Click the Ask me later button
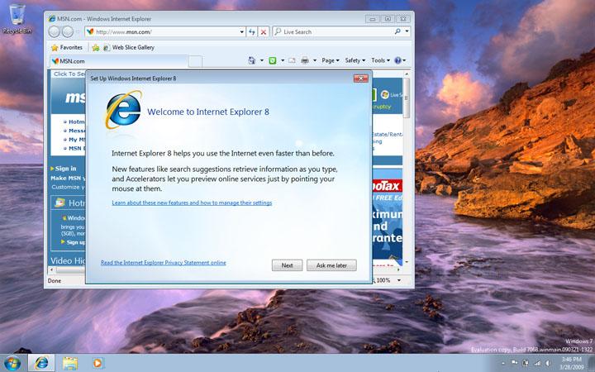The width and height of the screenshot is (595, 372). pos(331,265)
